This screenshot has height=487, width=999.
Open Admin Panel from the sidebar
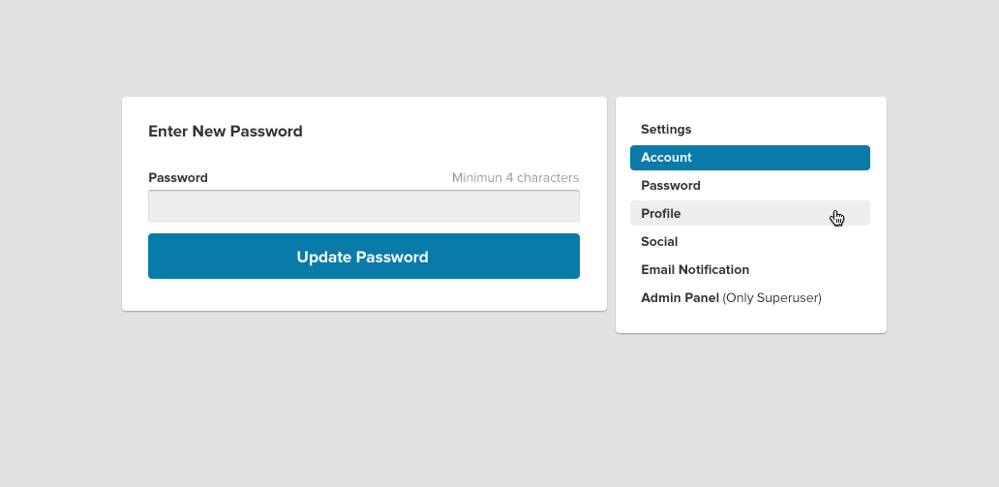point(750,297)
